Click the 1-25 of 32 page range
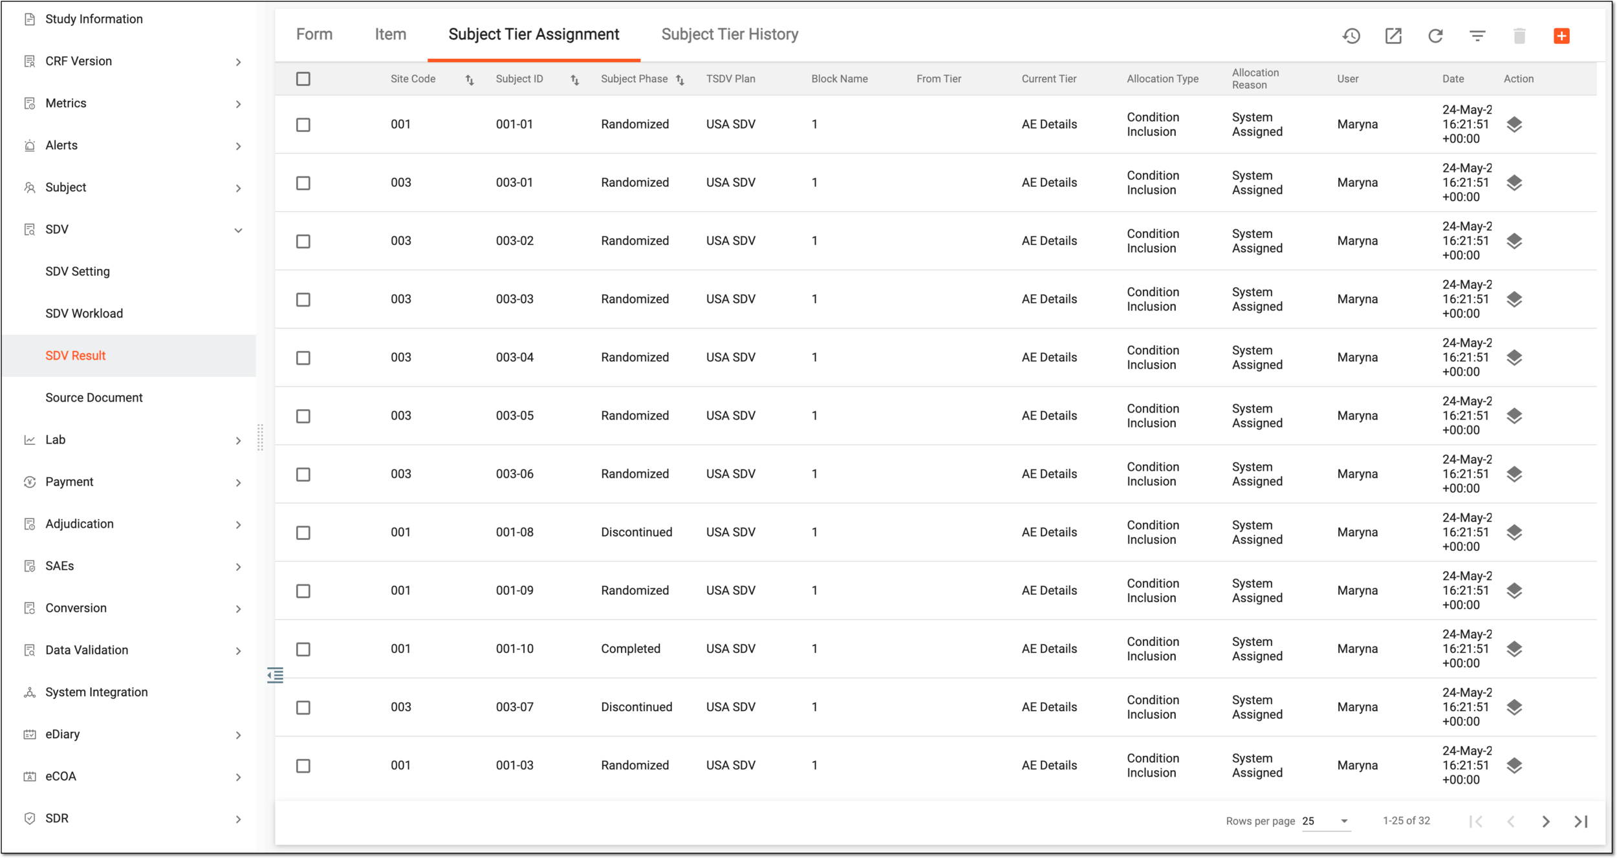The image size is (1617, 858). click(1406, 820)
